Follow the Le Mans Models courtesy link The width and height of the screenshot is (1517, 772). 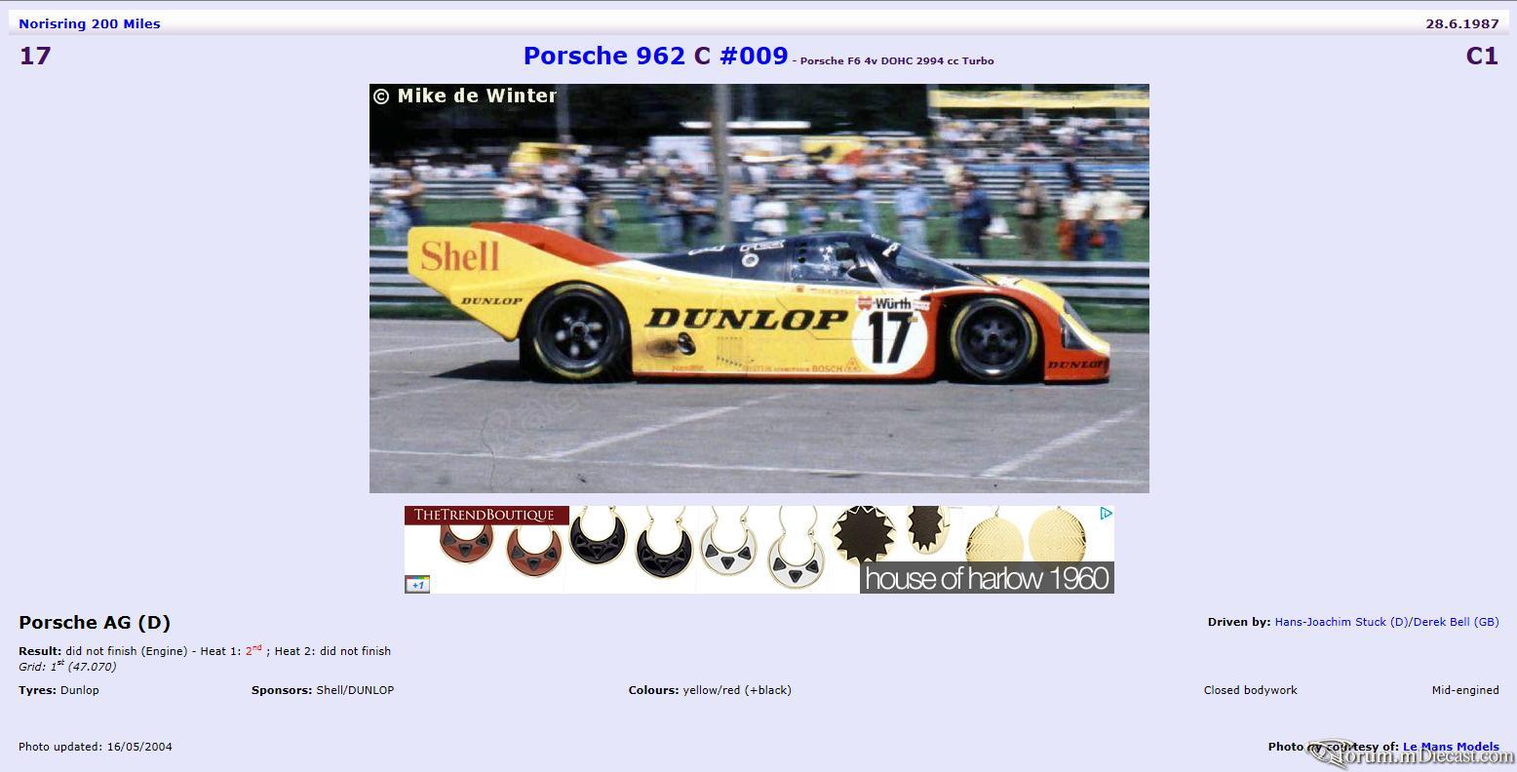1451,747
